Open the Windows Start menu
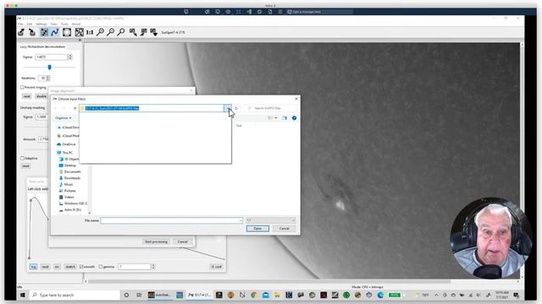This screenshot has height=304, width=542. click(x=23, y=295)
